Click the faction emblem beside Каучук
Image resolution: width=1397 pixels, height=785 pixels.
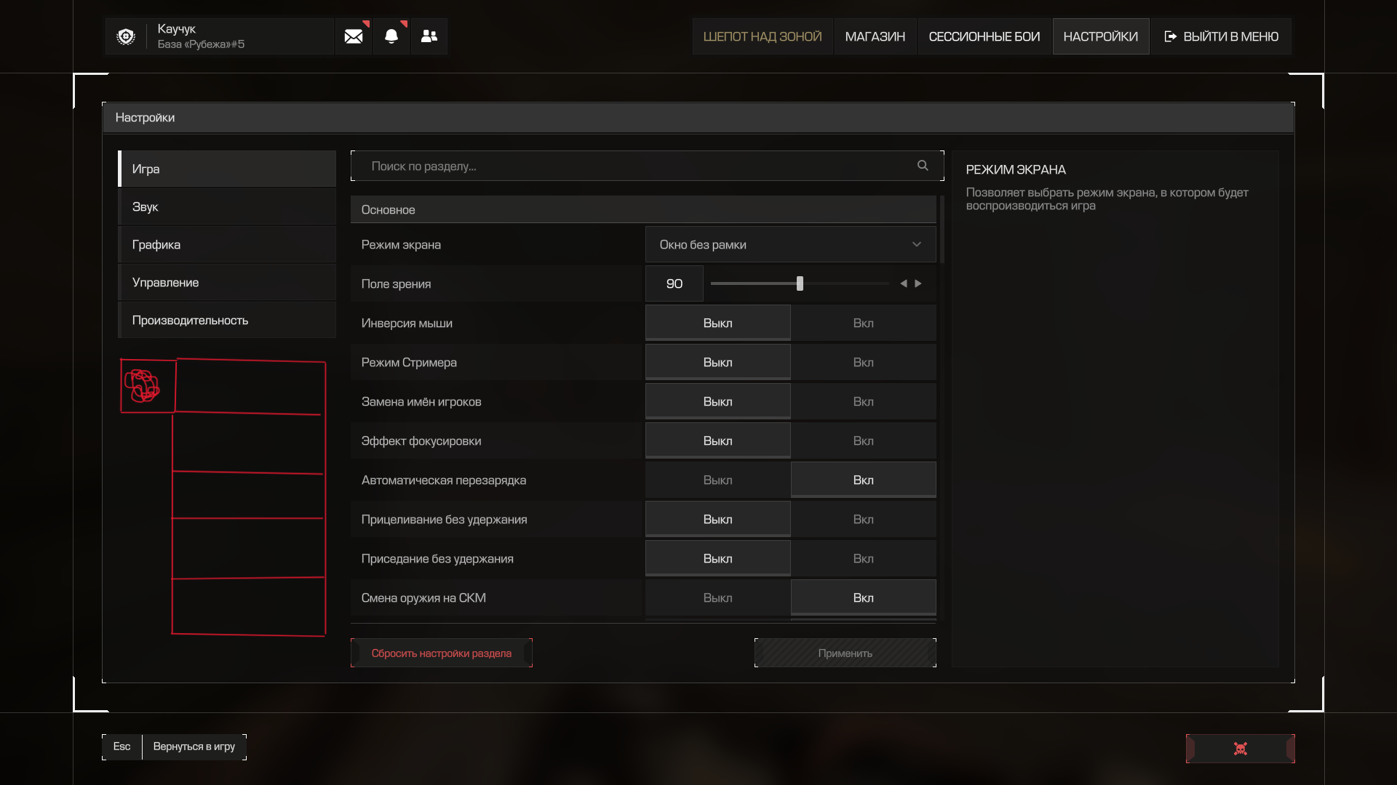point(126,36)
